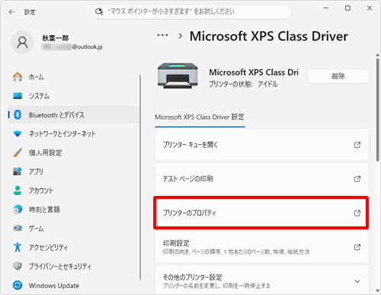This screenshot has height=295, width=381.
Task: Click the back arrow icon
Action: pyautogui.click(x=11, y=12)
